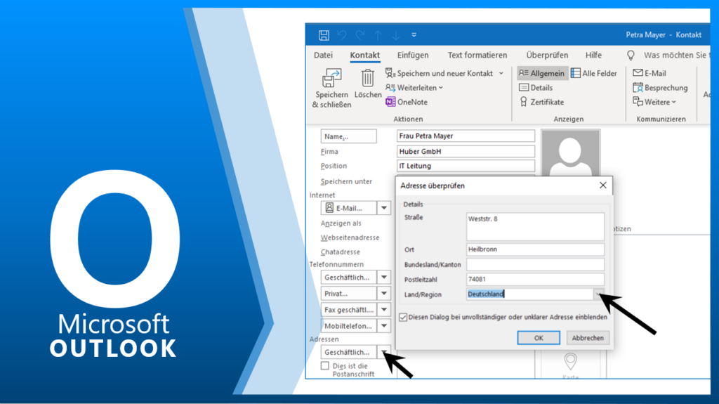
Task: Open Zertifikate view
Action: click(541, 102)
